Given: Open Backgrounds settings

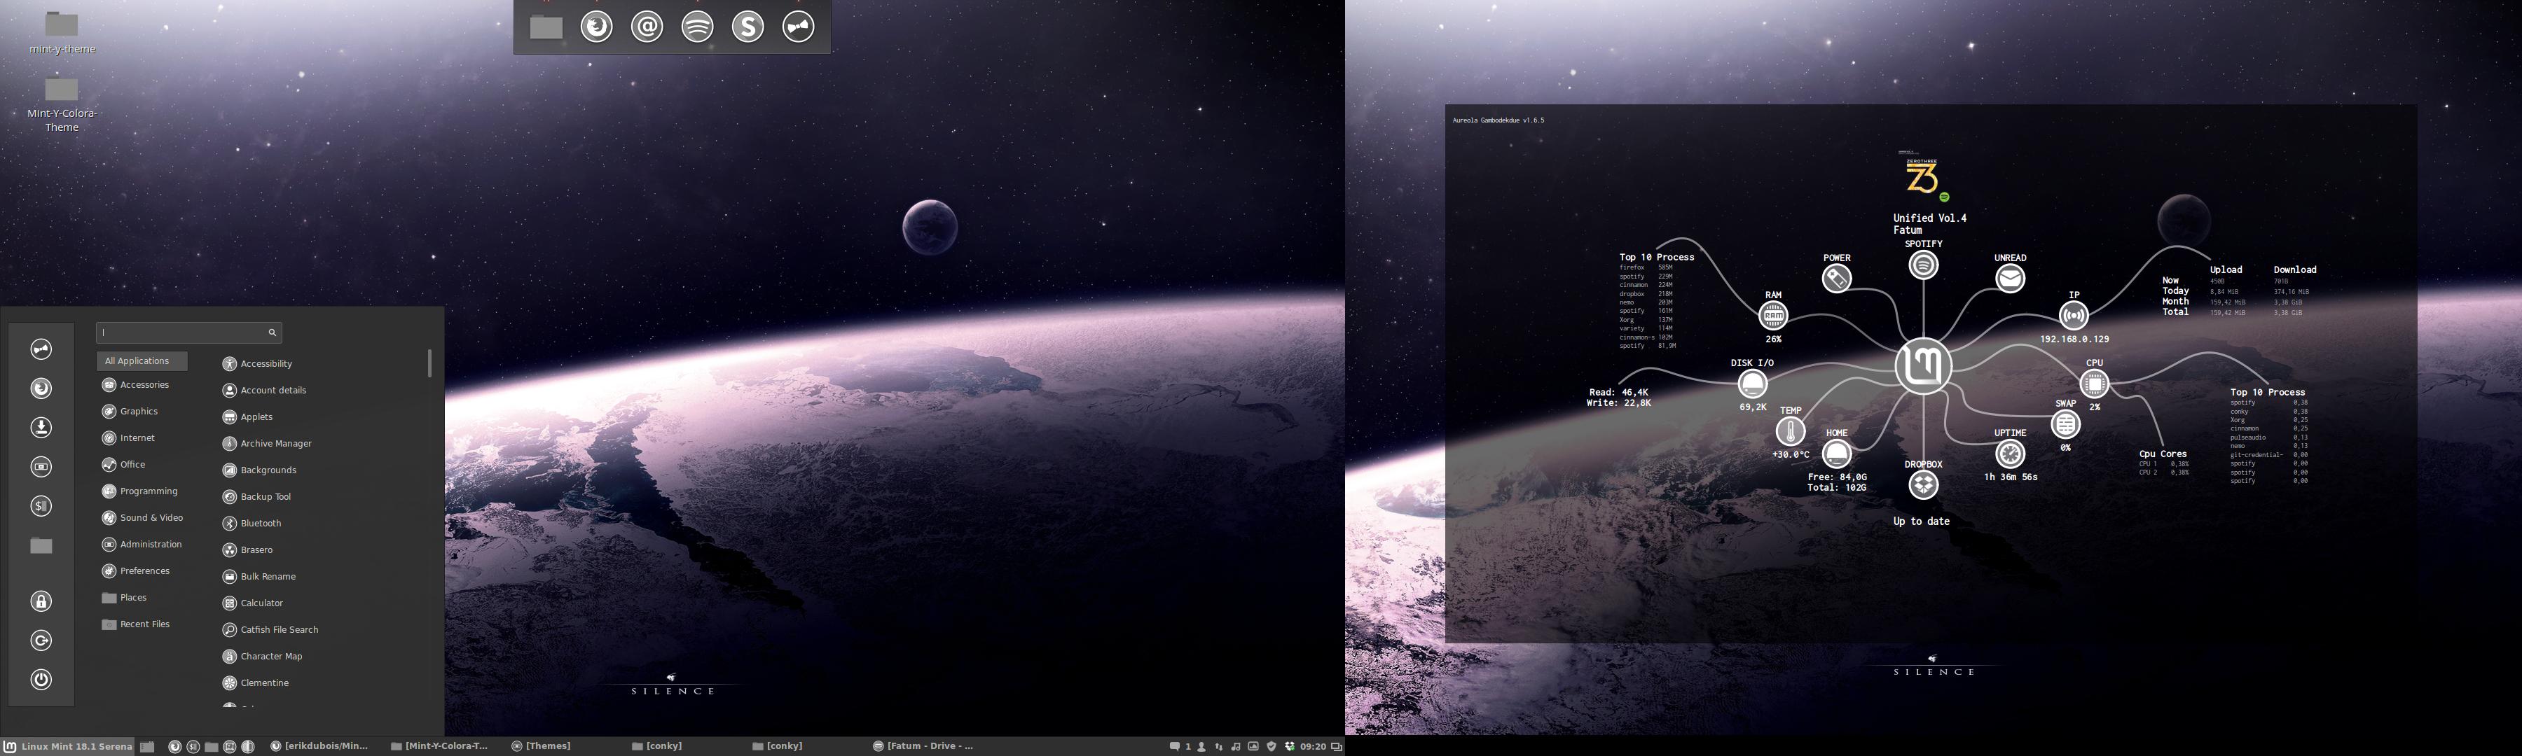Looking at the screenshot, I should (x=259, y=470).
